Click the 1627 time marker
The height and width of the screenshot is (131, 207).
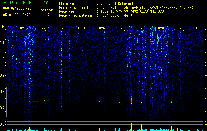141,28
